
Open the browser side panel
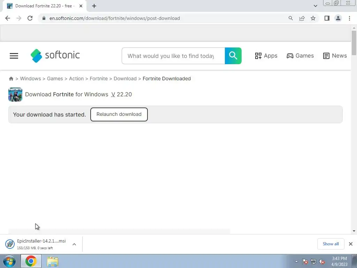[x=327, y=18]
